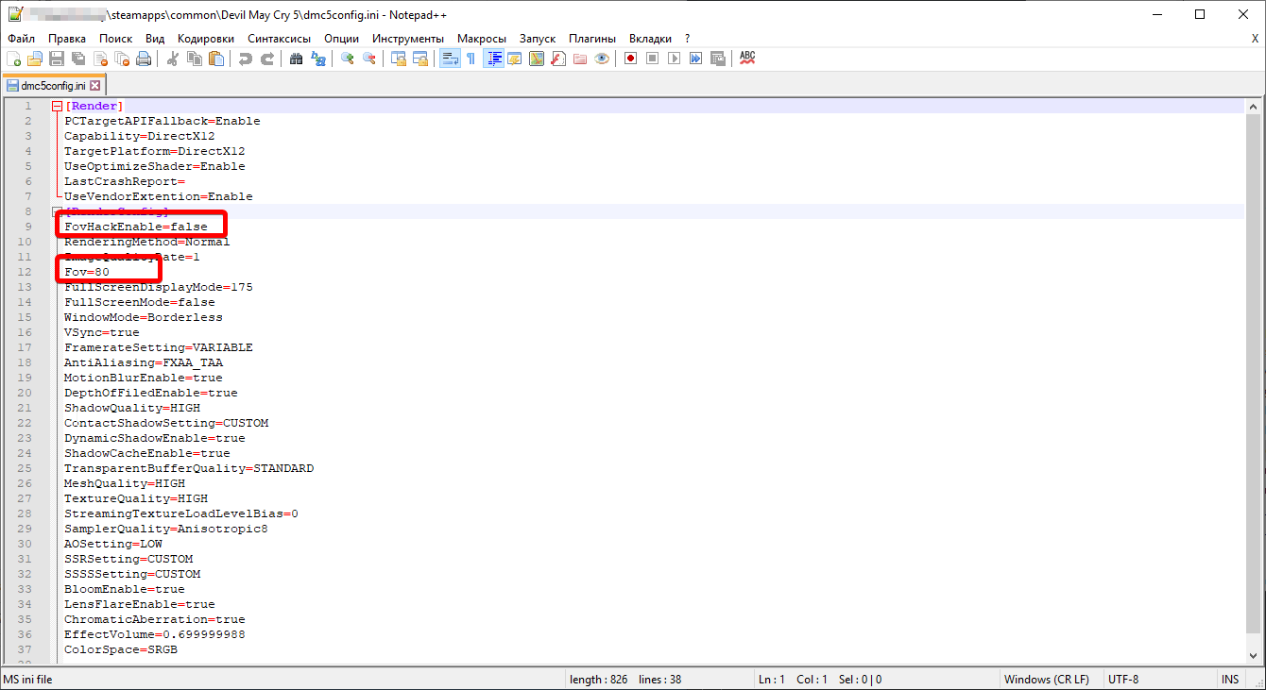
Task: Toggle INS insert mode in status bar
Action: (x=1230, y=680)
